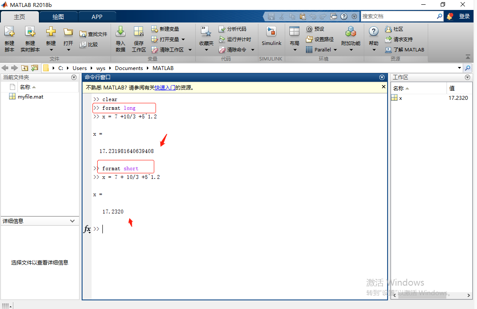Viewport: 477px width, 309px height.
Task: Click Clear Workspace (清除工作区)
Action: [167, 50]
